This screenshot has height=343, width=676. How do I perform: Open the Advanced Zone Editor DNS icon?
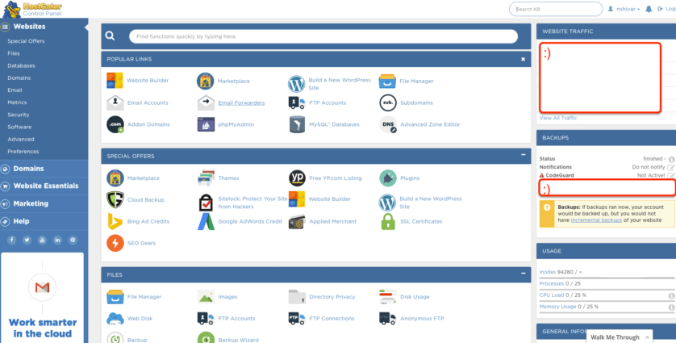click(x=387, y=124)
